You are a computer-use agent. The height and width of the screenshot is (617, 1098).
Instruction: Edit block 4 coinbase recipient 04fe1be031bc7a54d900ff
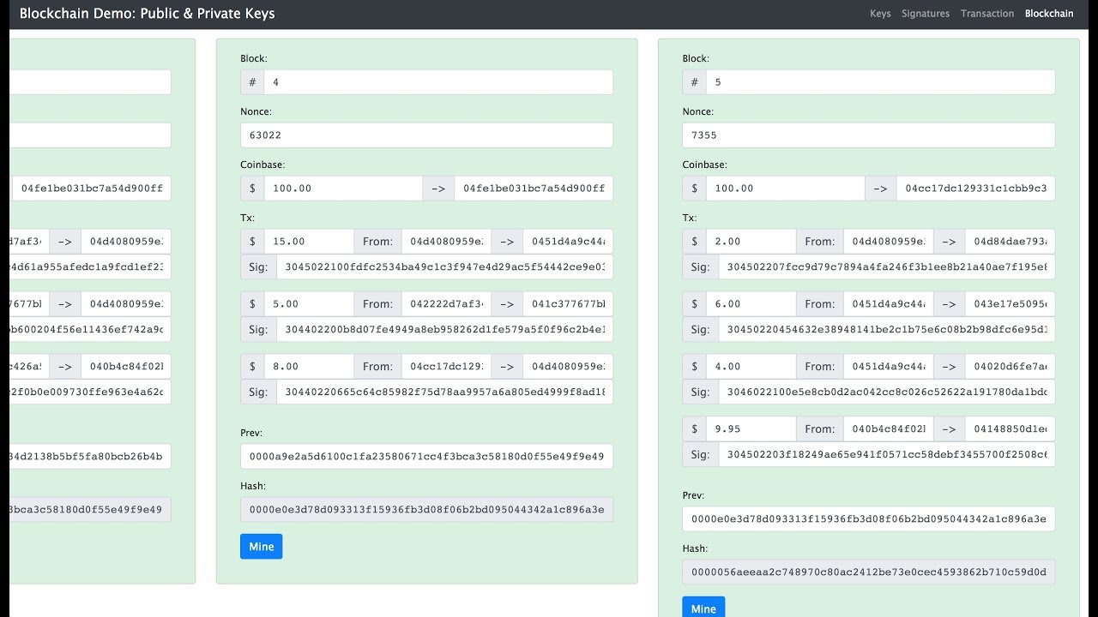[534, 189]
